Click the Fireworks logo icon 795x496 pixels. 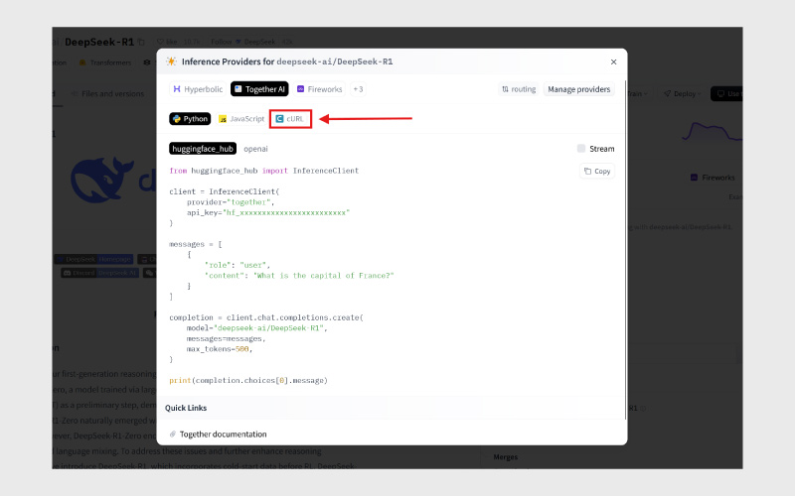[x=300, y=89]
